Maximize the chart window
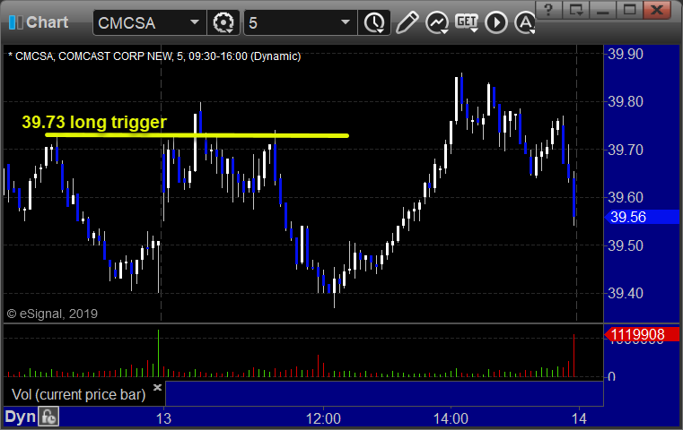 click(629, 9)
